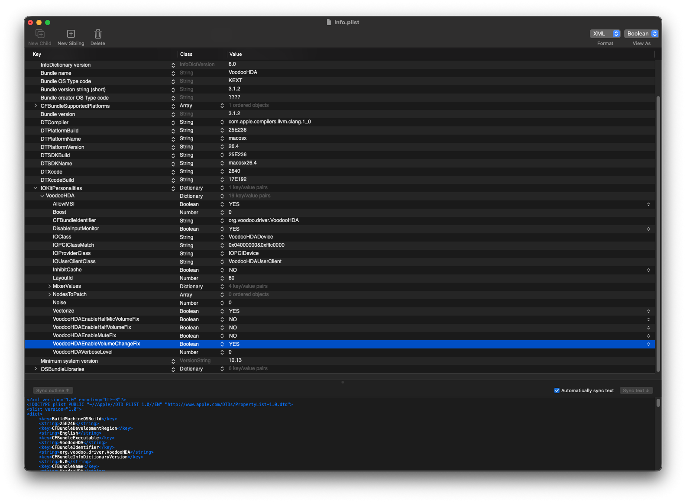686x503 pixels.
Task: Open the AllowMSI boolean value popup
Action: pyautogui.click(x=648, y=204)
